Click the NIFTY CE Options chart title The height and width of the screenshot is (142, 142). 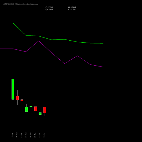click(x=21, y=4)
